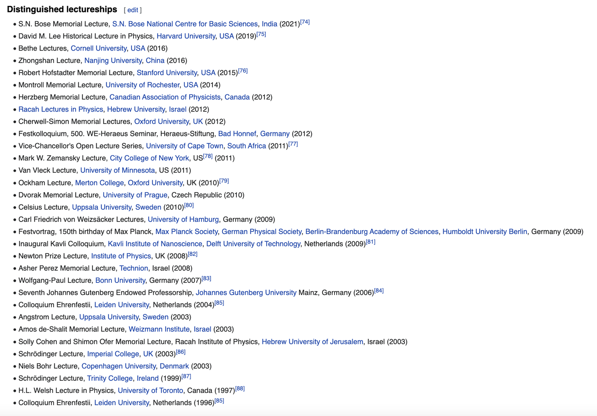Open the Max Planck Society article
597x416 pixels.
coord(187,232)
